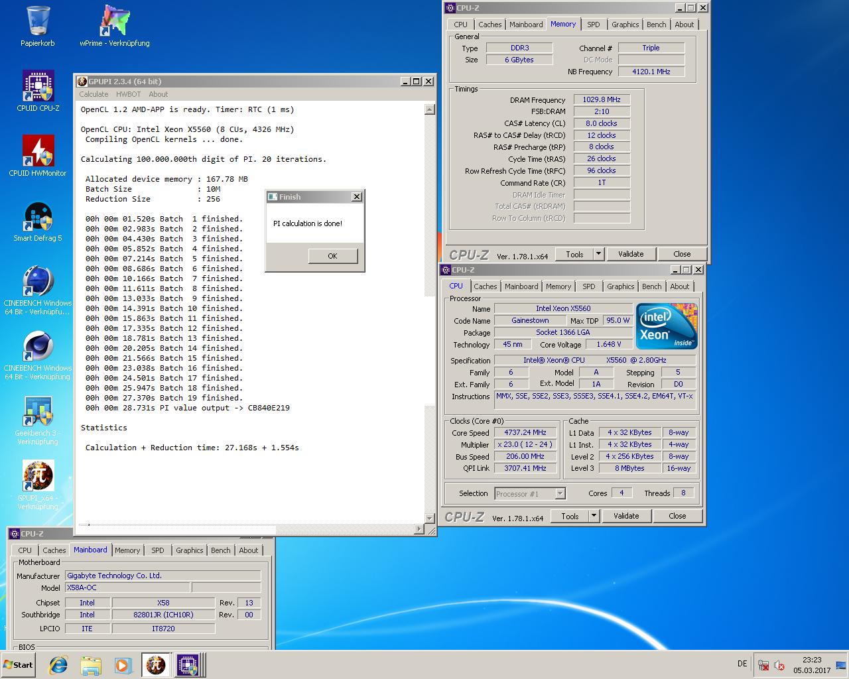
Task: Click the muted volume tray icon
Action: [779, 665]
